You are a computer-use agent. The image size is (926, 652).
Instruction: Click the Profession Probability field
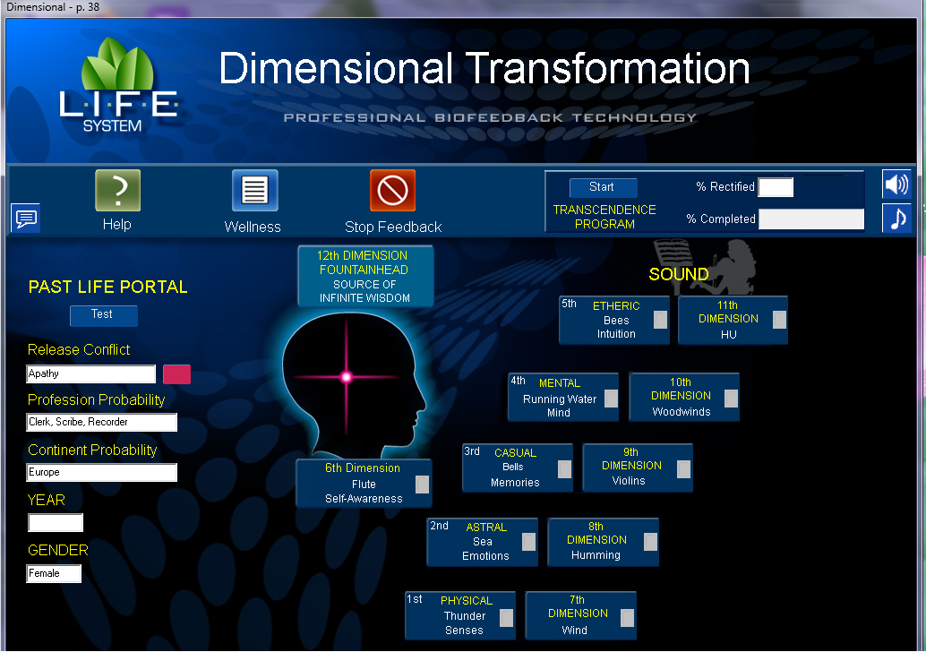(101, 422)
